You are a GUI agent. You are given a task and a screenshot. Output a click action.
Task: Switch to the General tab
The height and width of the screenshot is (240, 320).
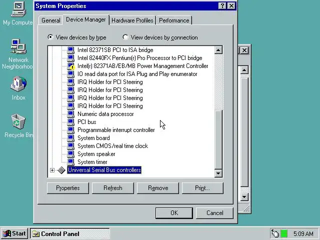[51, 20]
